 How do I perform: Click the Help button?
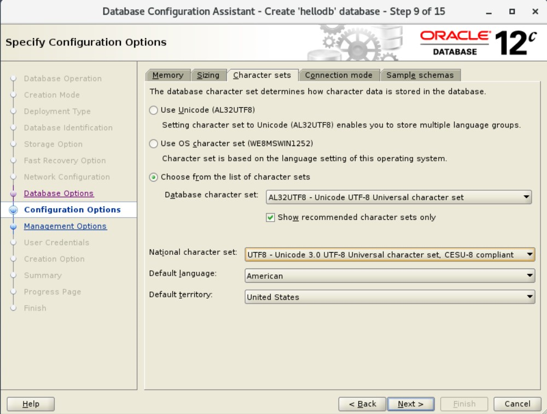coord(31,404)
